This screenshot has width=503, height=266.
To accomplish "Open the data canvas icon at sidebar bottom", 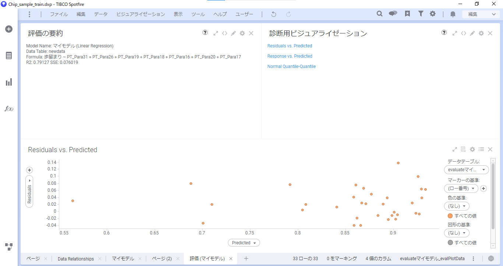I will tap(9, 246).
